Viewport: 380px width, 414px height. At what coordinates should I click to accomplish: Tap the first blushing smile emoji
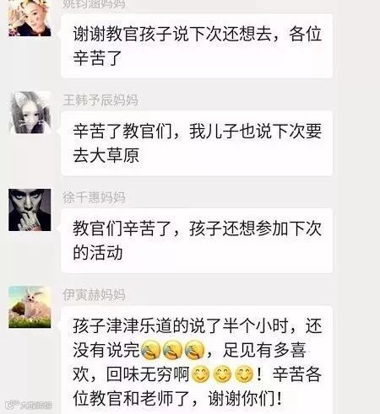pos(200,374)
